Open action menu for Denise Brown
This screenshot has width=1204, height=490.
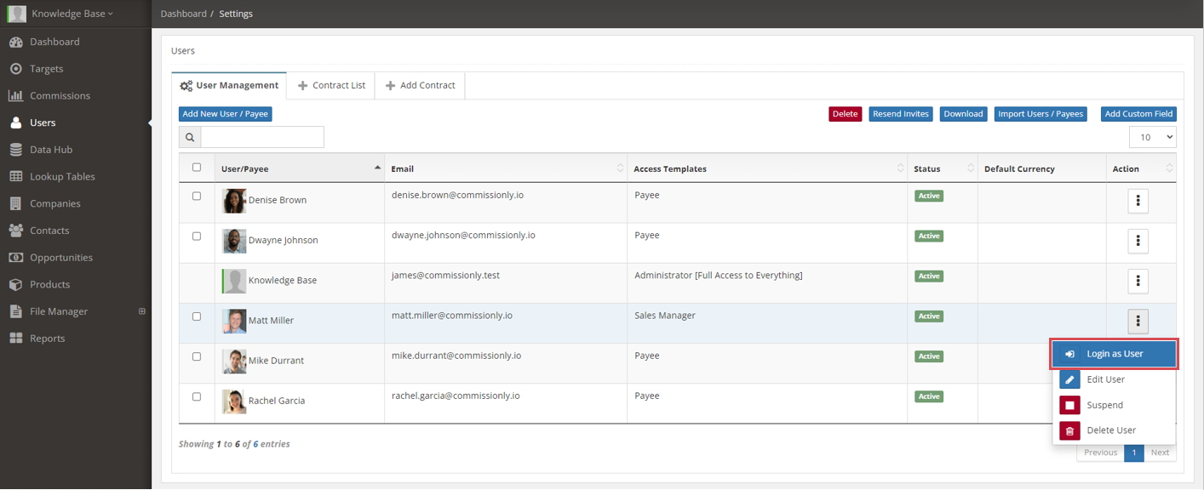coord(1138,201)
